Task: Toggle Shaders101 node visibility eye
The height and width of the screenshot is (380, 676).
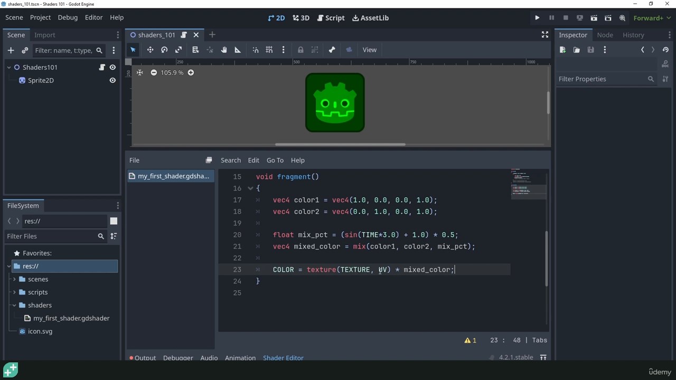Action: coord(112,67)
